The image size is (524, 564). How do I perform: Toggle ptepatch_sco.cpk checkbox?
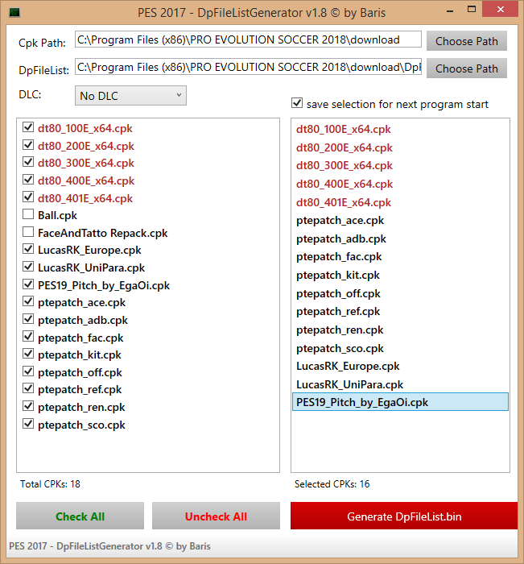tap(28, 424)
